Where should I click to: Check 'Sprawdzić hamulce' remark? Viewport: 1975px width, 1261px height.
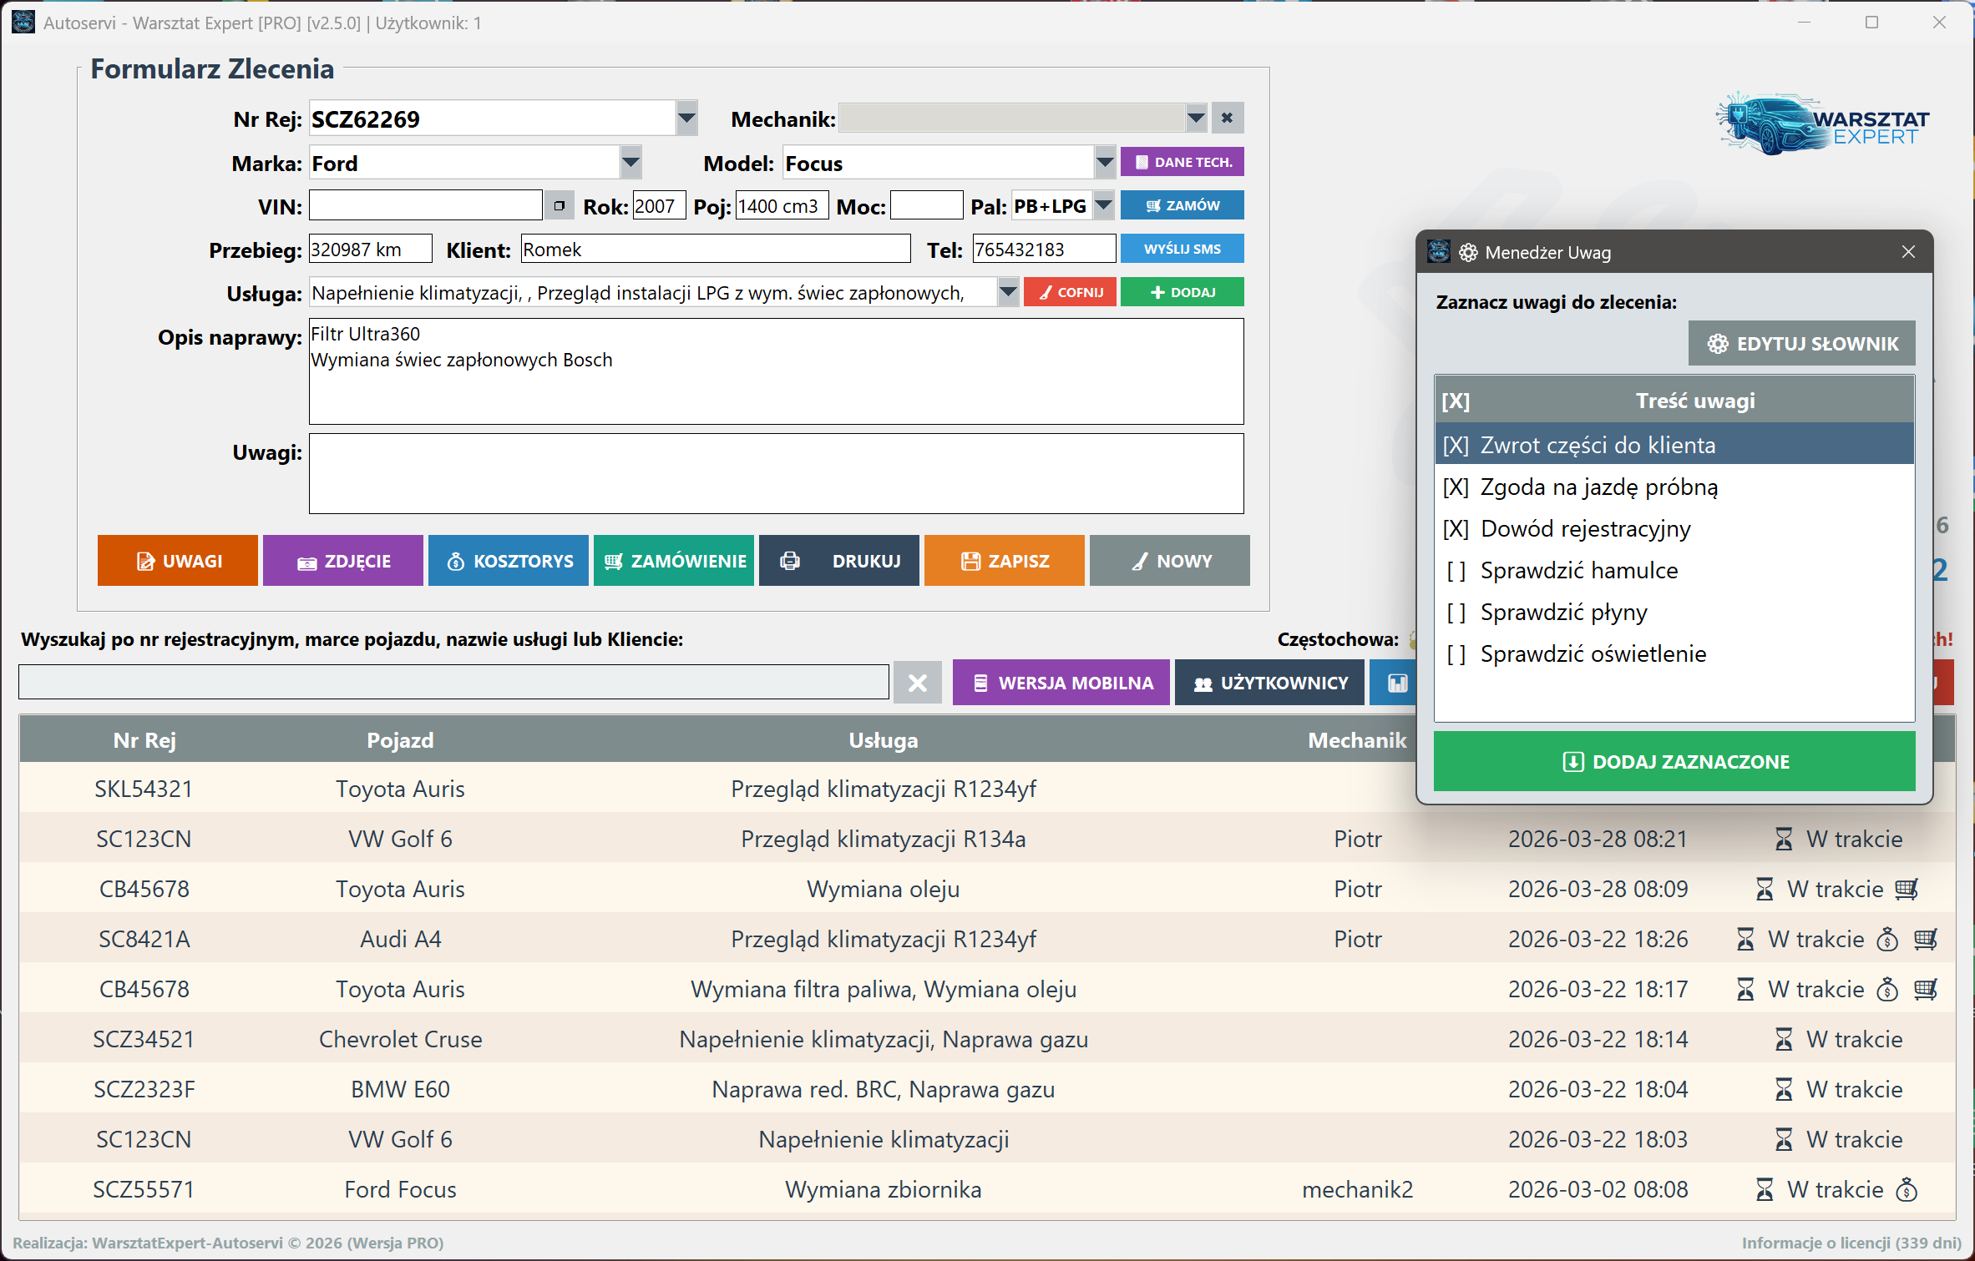click(x=1456, y=571)
